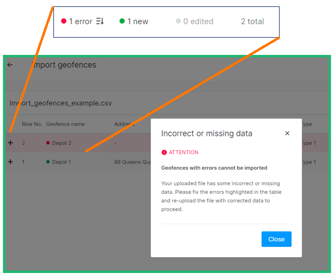Click the green dot of 1 new
Viewport: 332px width, 274px height.
pos(122,21)
